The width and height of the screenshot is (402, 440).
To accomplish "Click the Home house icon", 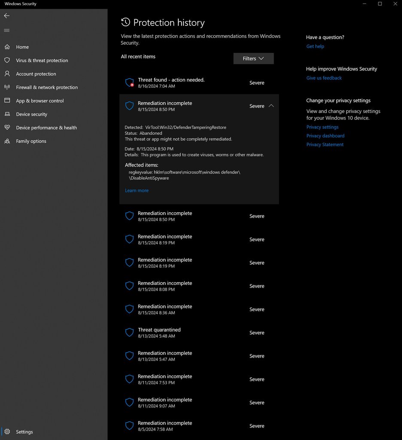I will [x=7, y=47].
